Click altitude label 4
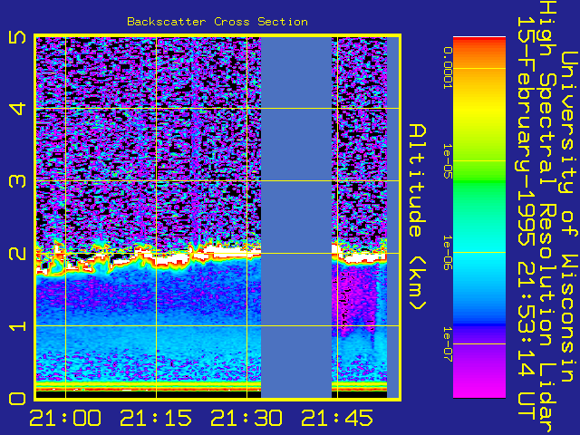 (17, 109)
